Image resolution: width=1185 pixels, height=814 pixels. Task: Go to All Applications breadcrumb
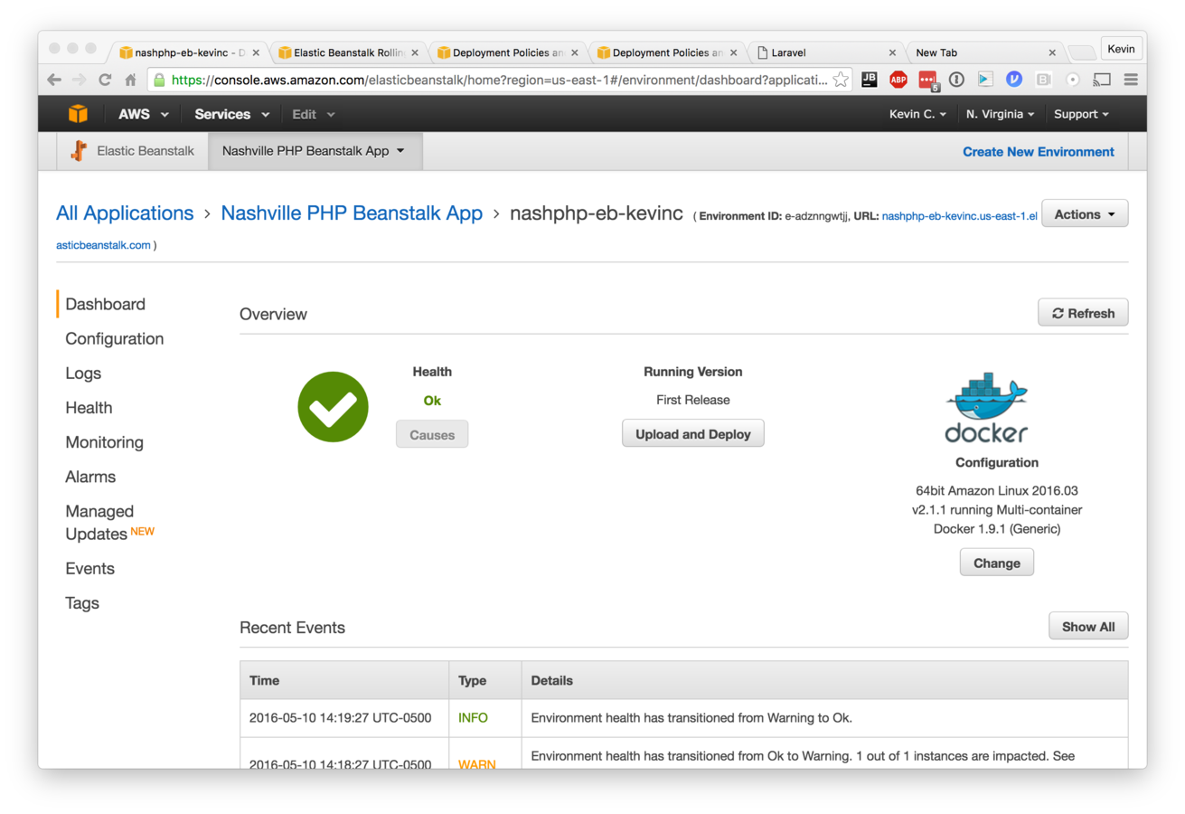[125, 213]
